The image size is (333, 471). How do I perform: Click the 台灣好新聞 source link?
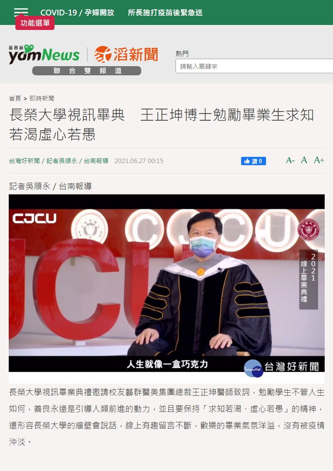coord(24,161)
